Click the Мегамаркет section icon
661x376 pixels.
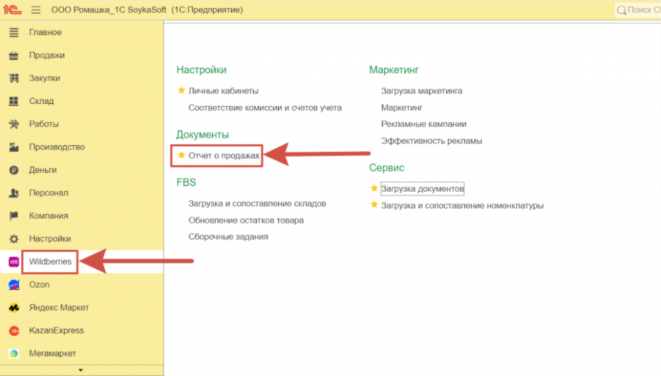(13, 353)
